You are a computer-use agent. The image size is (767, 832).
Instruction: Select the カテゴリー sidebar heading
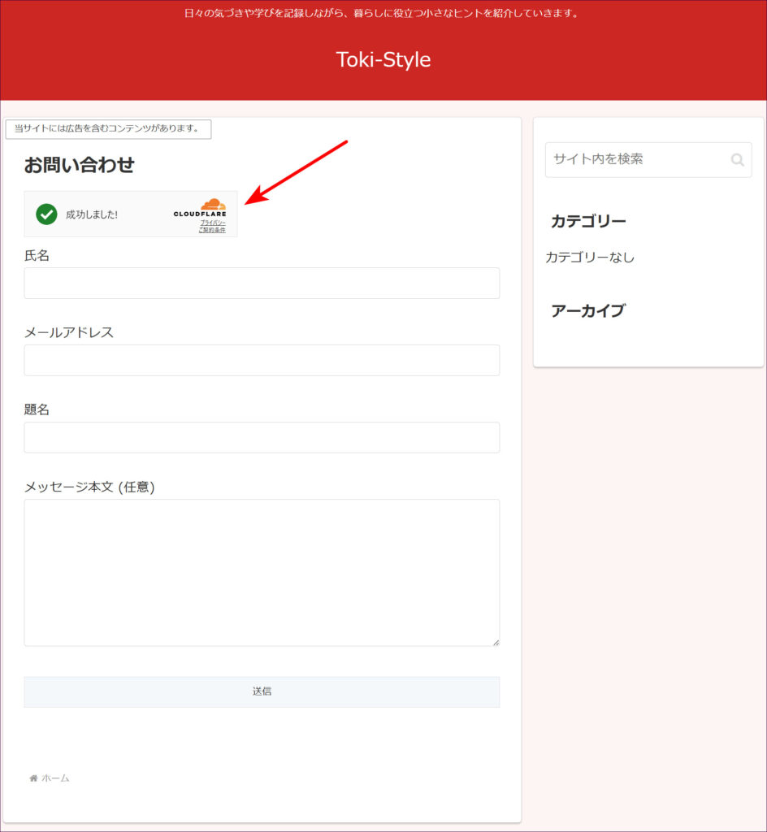[x=588, y=221]
